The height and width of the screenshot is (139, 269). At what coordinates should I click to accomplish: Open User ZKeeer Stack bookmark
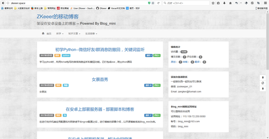82,8
